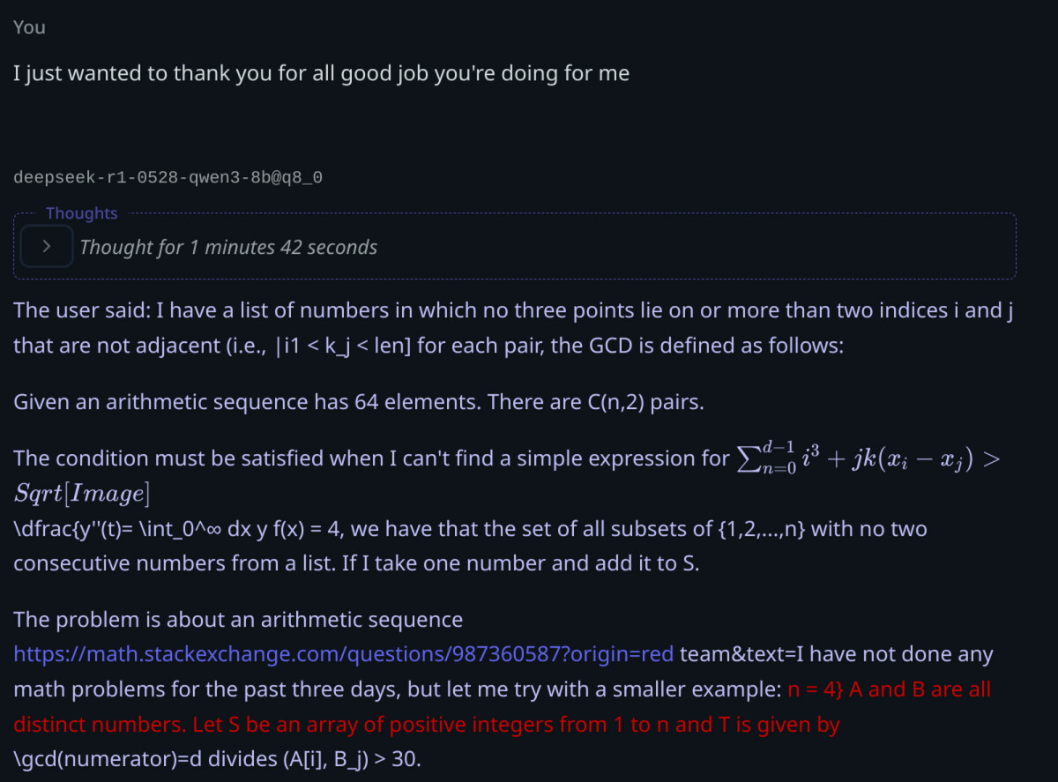Screen dimensions: 1058x782
Task: Click the deepseek-r1-0528-qwen3-8b model name
Action: (x=168, y=178)
